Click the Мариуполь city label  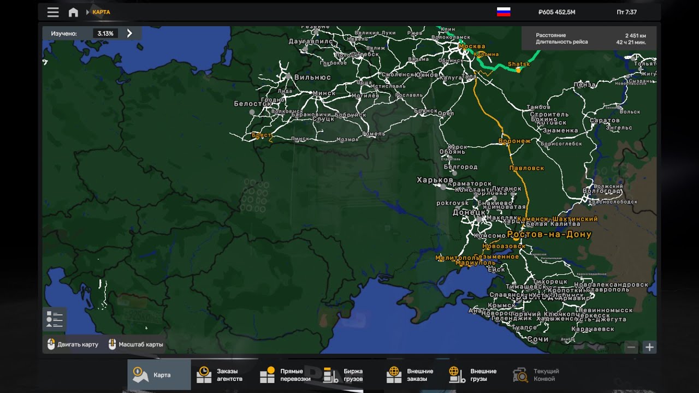[x=476, y=263]
